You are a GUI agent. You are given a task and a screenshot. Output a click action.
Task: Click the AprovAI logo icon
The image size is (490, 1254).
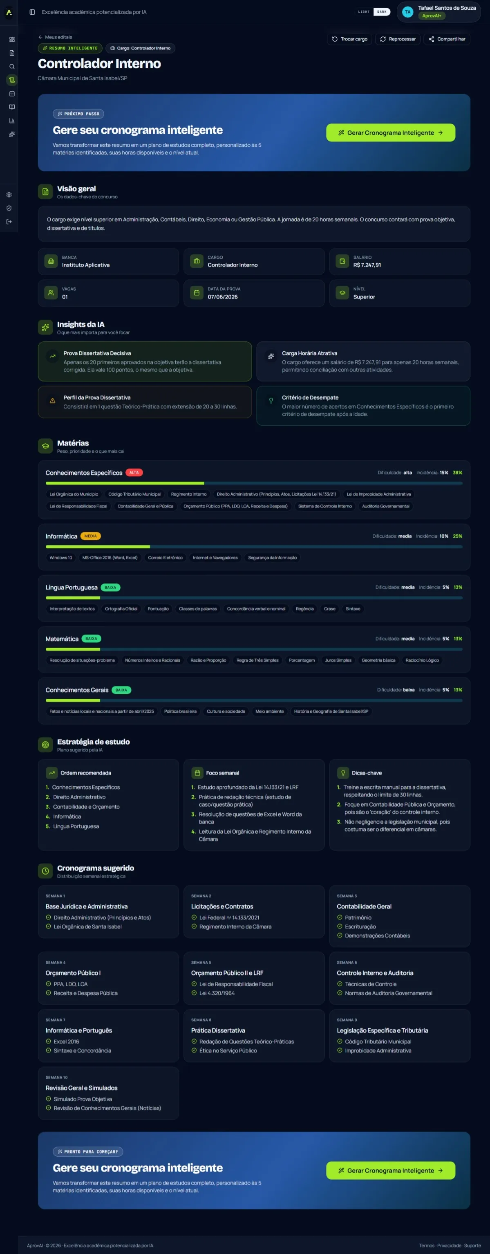click(9, 12)
